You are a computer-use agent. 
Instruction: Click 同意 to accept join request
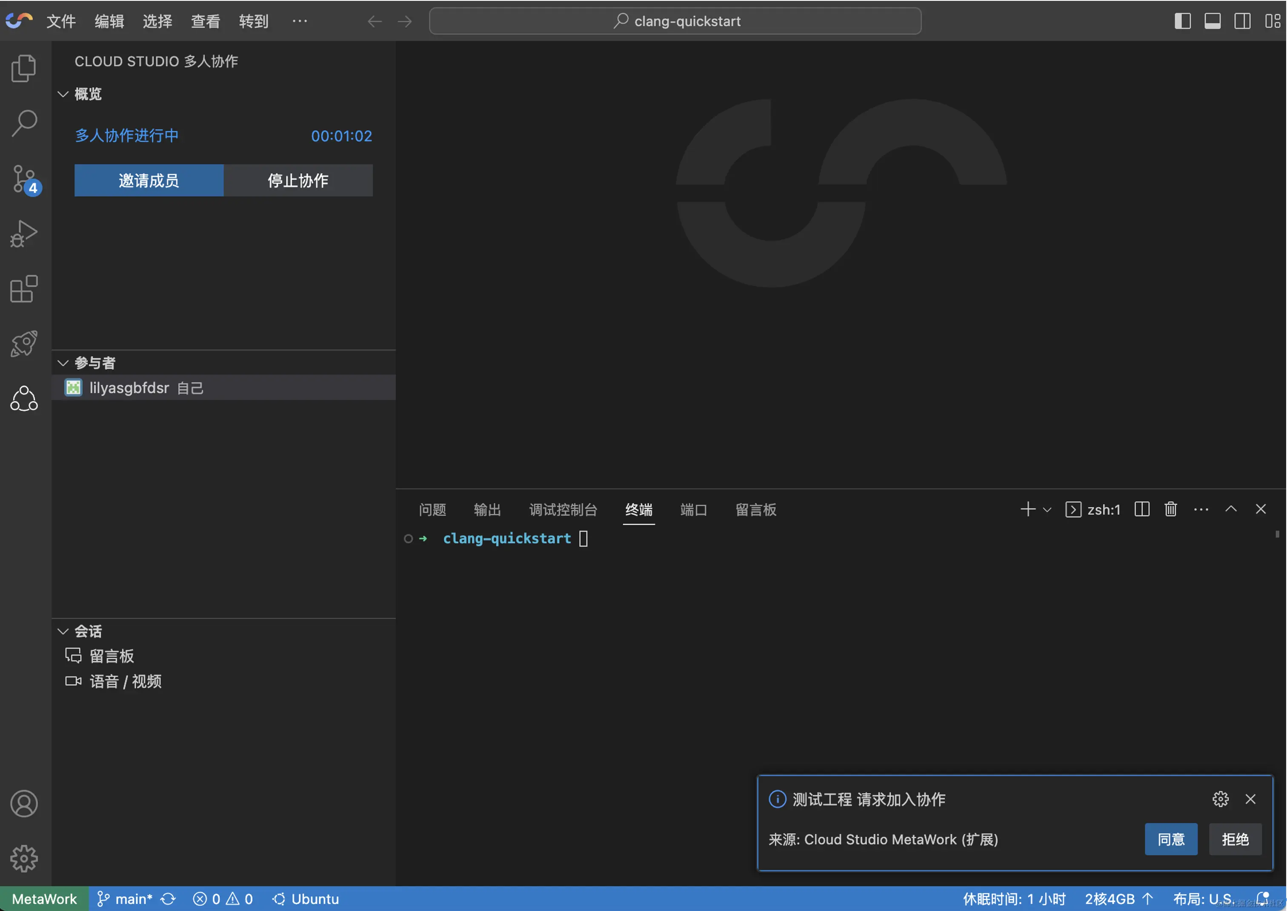tap(1171, 839)
